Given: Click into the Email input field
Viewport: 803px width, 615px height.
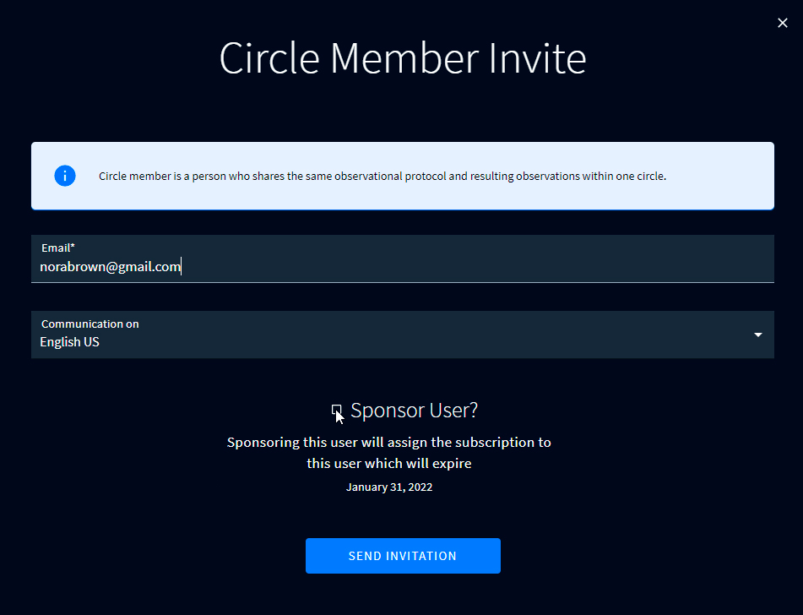Looking at the screenshot, I should (473, 267).
